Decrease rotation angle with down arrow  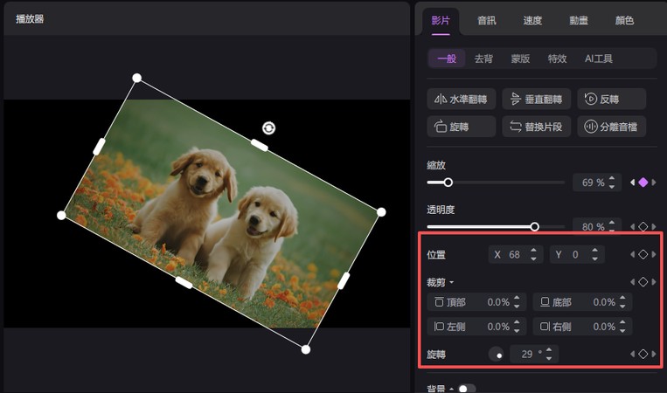click(x=549, y=358)
